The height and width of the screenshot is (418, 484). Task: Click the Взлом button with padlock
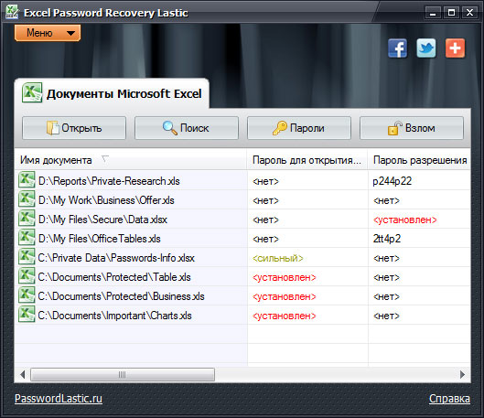412,128
